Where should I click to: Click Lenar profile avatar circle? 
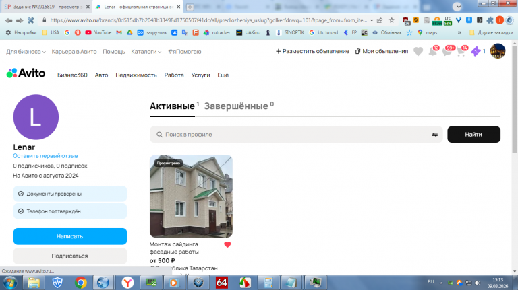tap(36, 117)
